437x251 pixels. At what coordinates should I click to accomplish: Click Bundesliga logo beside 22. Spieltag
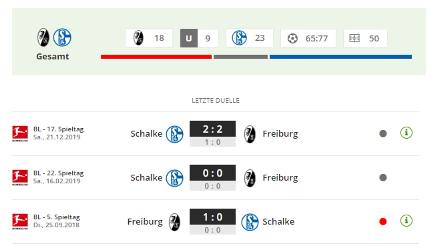click(x=20, y=177)
